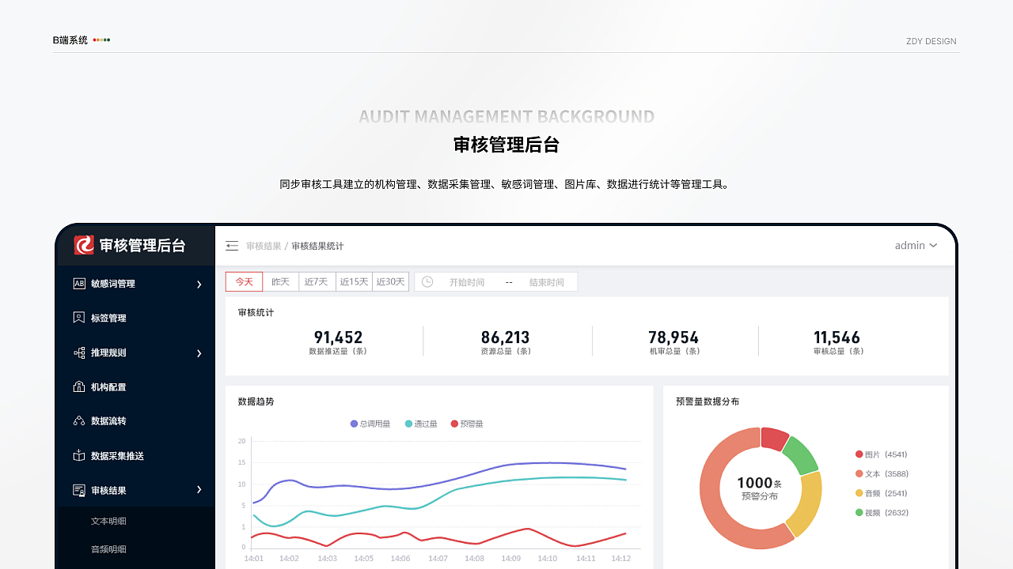Click the 机构配置 icon
The height and width of the screenshot is (569, 1013).
tap(79, 386)
